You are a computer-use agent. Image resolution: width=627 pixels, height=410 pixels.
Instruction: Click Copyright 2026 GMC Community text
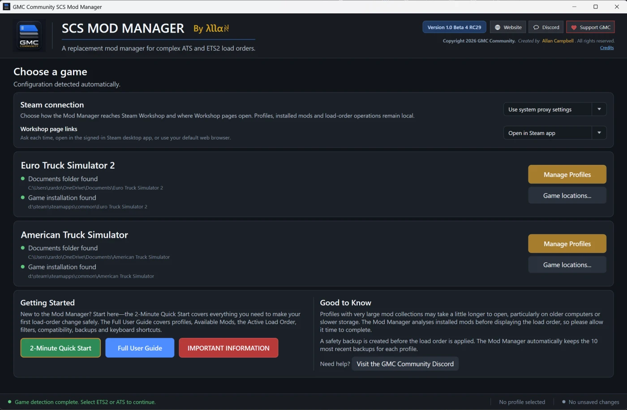pos(479,41)
